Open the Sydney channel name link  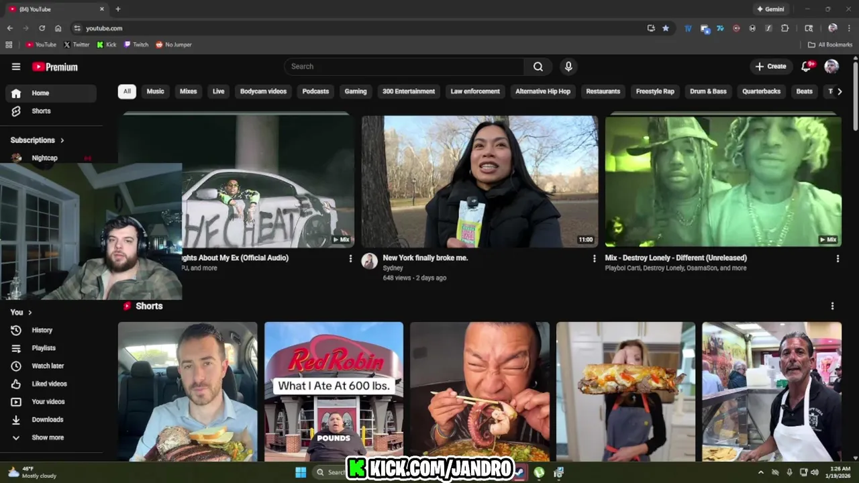[x=393, y=268]
